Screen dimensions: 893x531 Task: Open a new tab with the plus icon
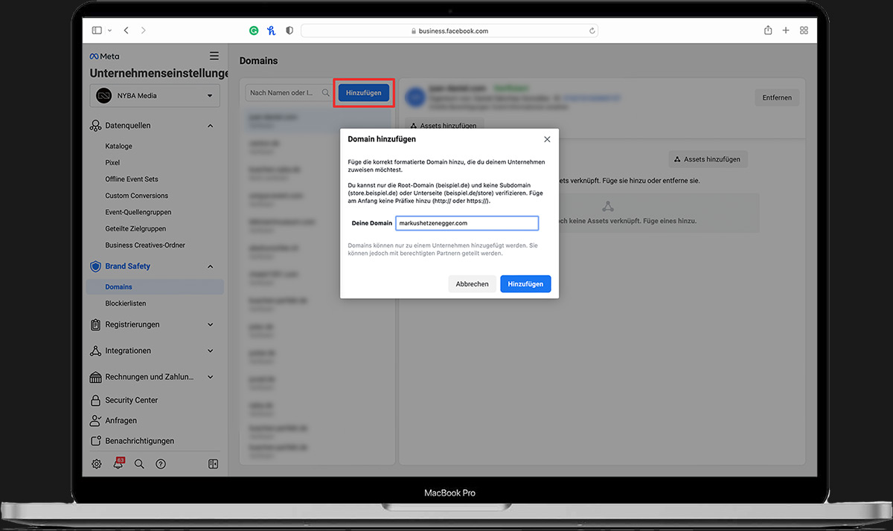[786, 30]
